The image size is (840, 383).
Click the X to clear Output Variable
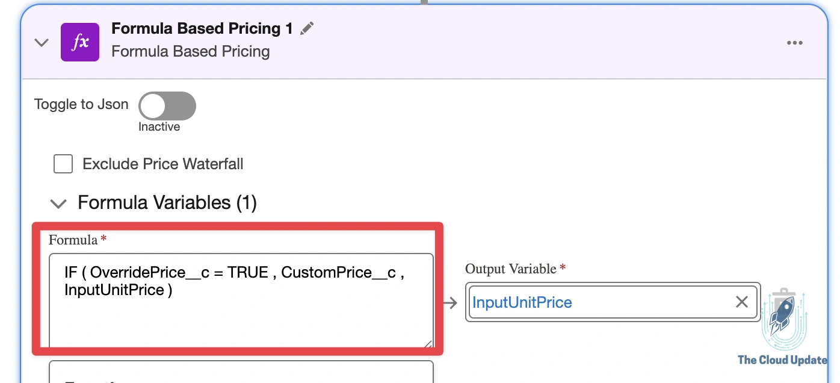click(741, 302)
